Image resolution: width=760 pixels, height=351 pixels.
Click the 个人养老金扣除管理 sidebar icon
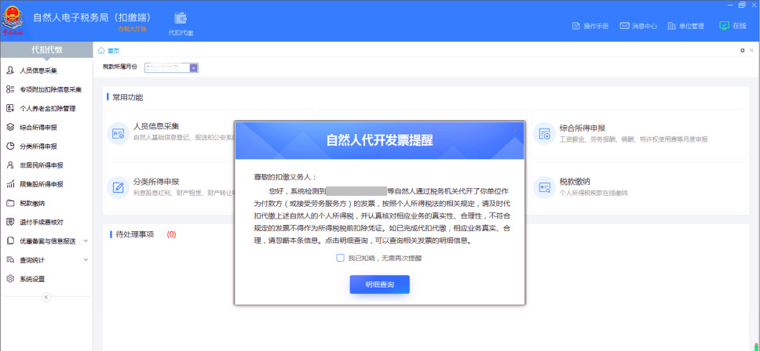[10, 108]
